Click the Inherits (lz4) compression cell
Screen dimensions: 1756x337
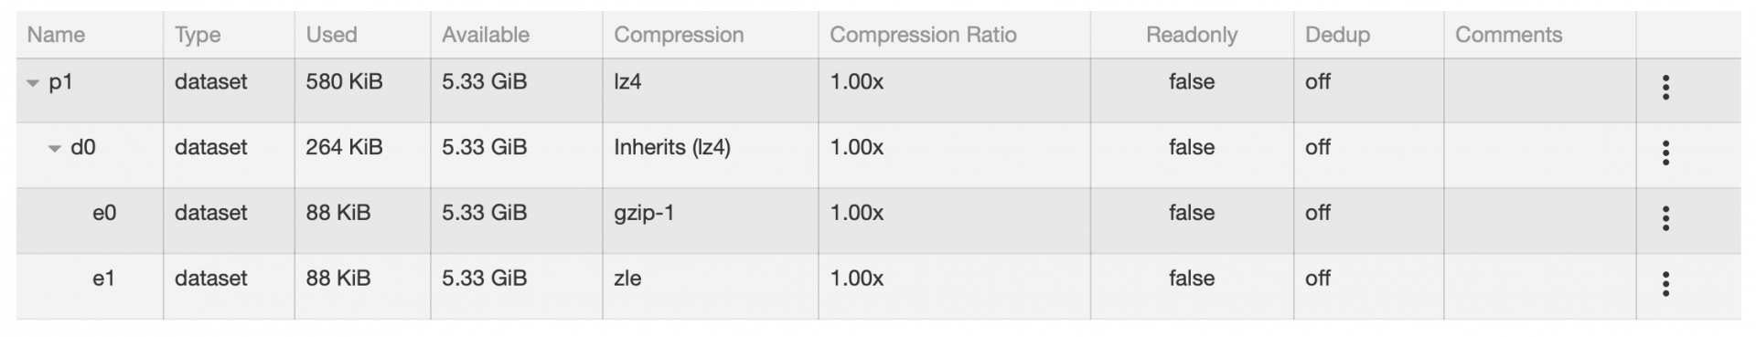click(672, 147)
